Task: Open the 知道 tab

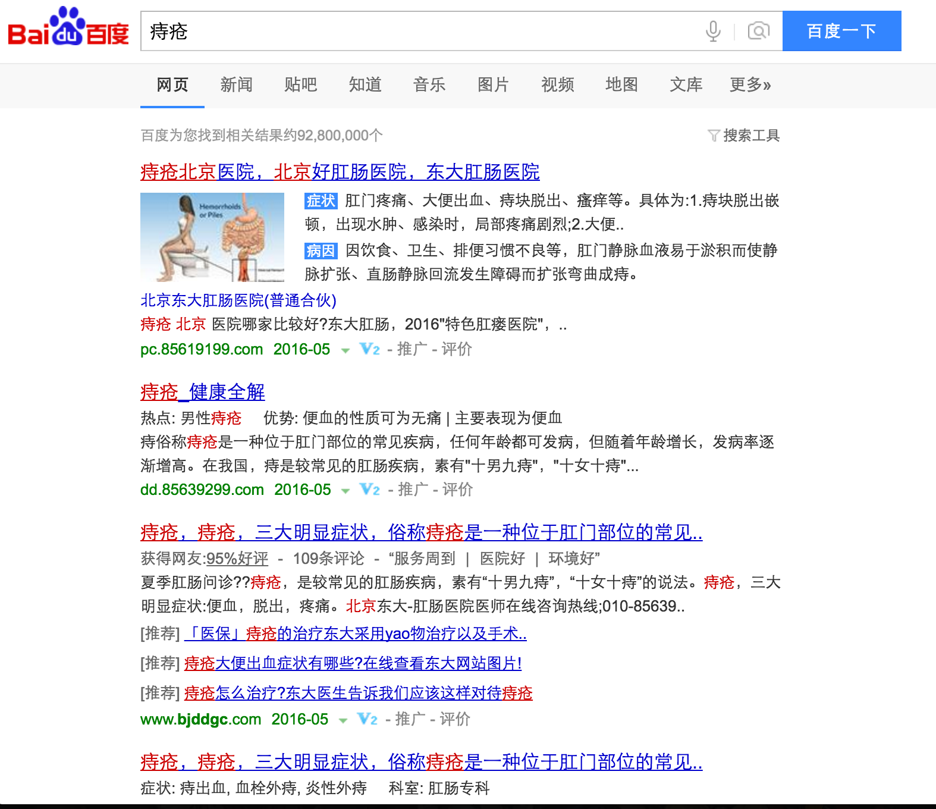Action: click(x=365, y=84)
